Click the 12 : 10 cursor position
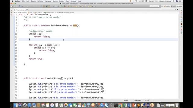This screenshot has height=108, width=193. tap(147, 100)
